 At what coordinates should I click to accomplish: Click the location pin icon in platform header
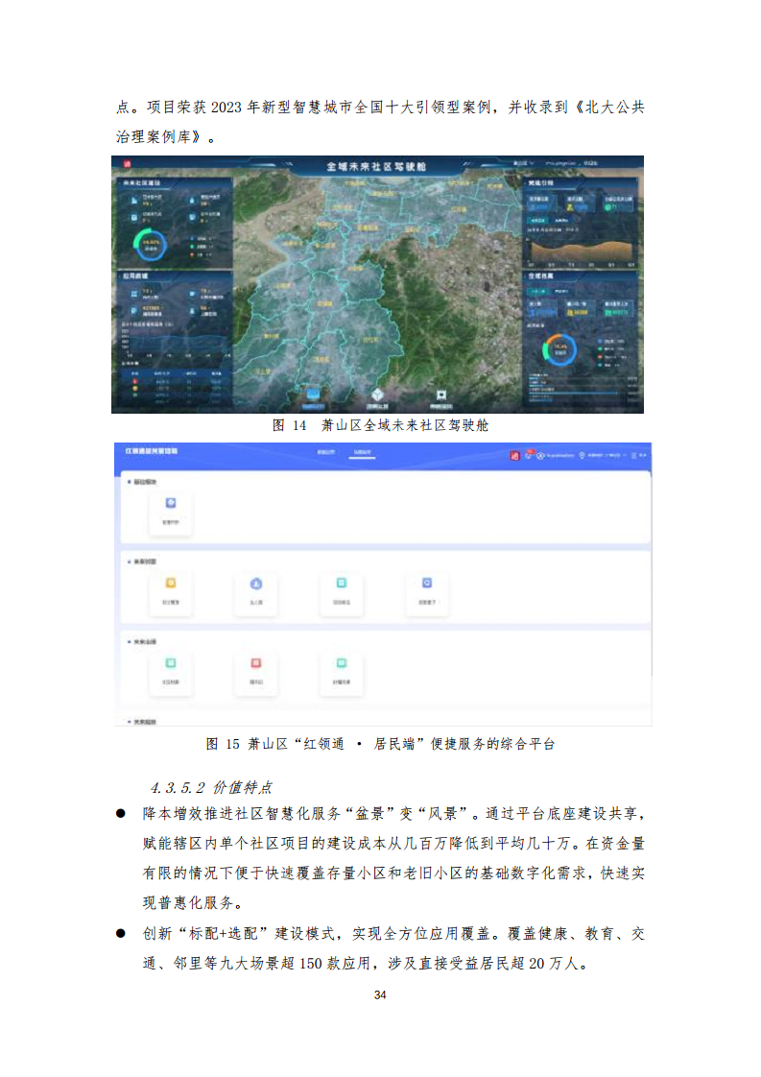[x=582, y=455]
